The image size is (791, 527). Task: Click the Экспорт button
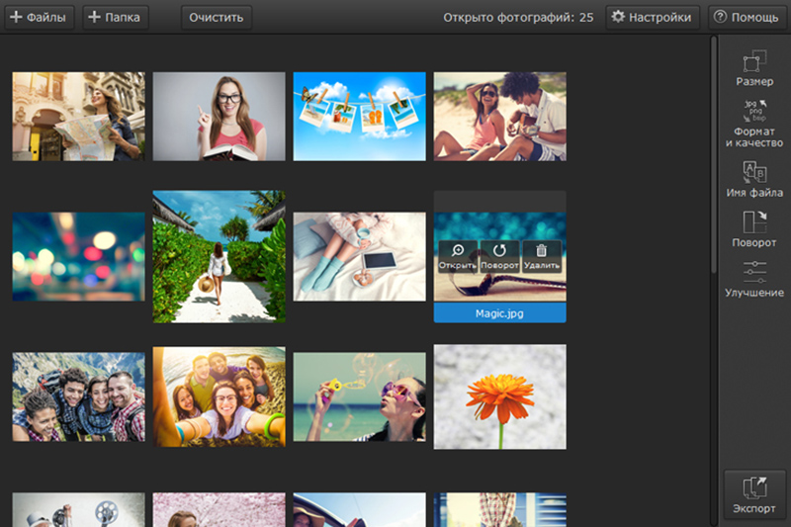[754, 495]
